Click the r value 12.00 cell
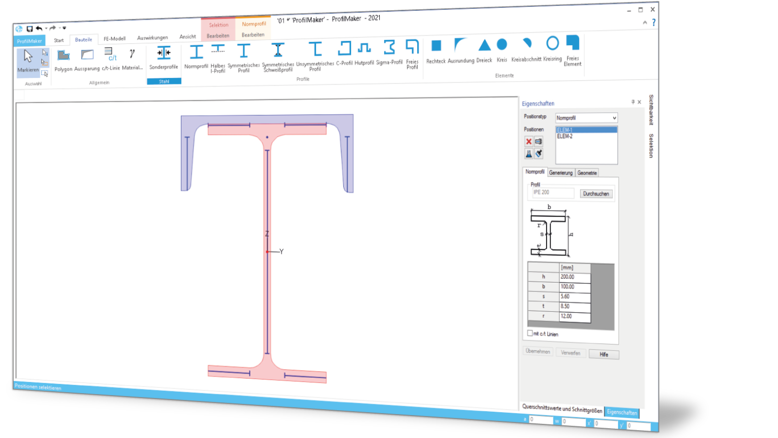Viewport: 778px width, 438px height. [575, 316]
